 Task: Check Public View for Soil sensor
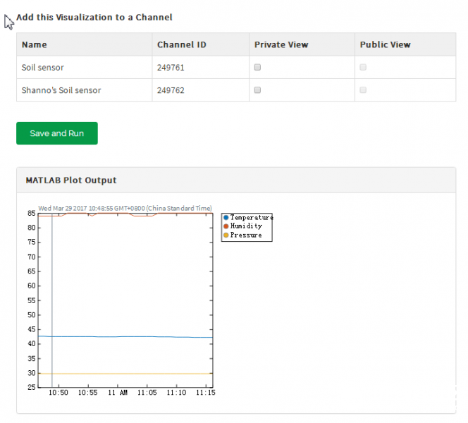pyautogui.click(x=363, y=67)
